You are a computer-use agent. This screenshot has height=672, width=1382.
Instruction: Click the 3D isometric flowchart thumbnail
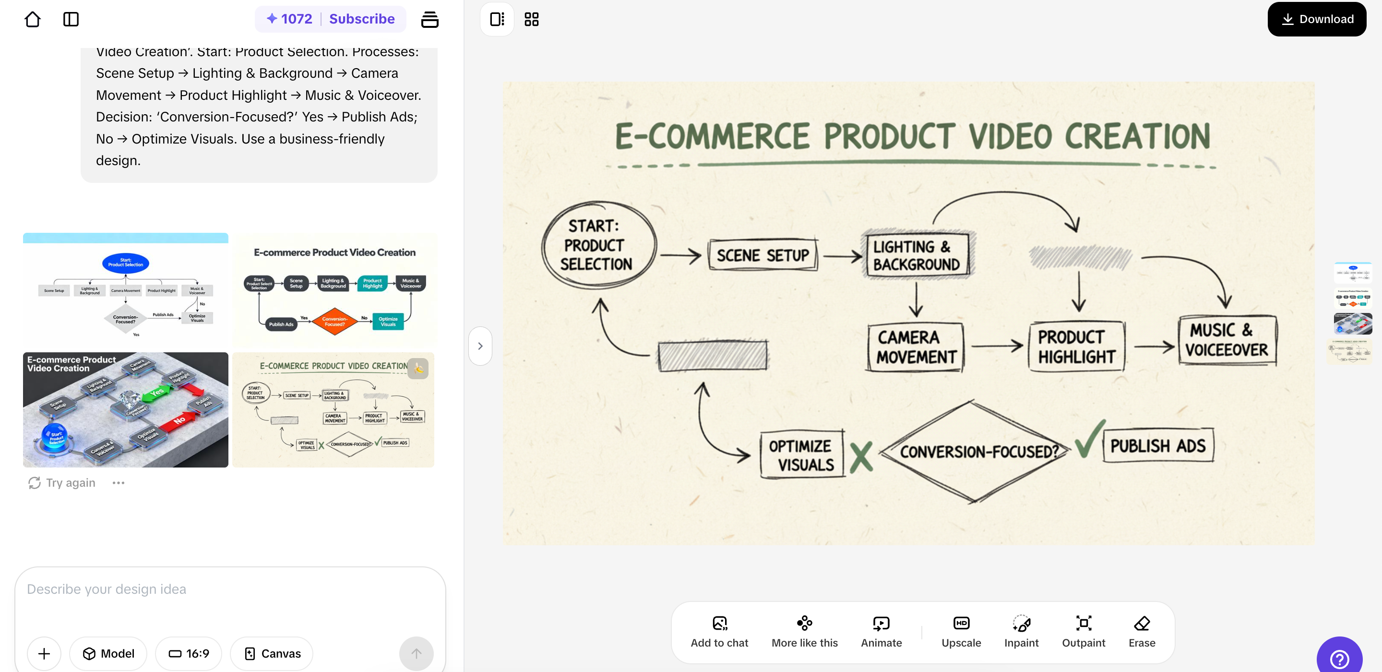coord(125,410)
